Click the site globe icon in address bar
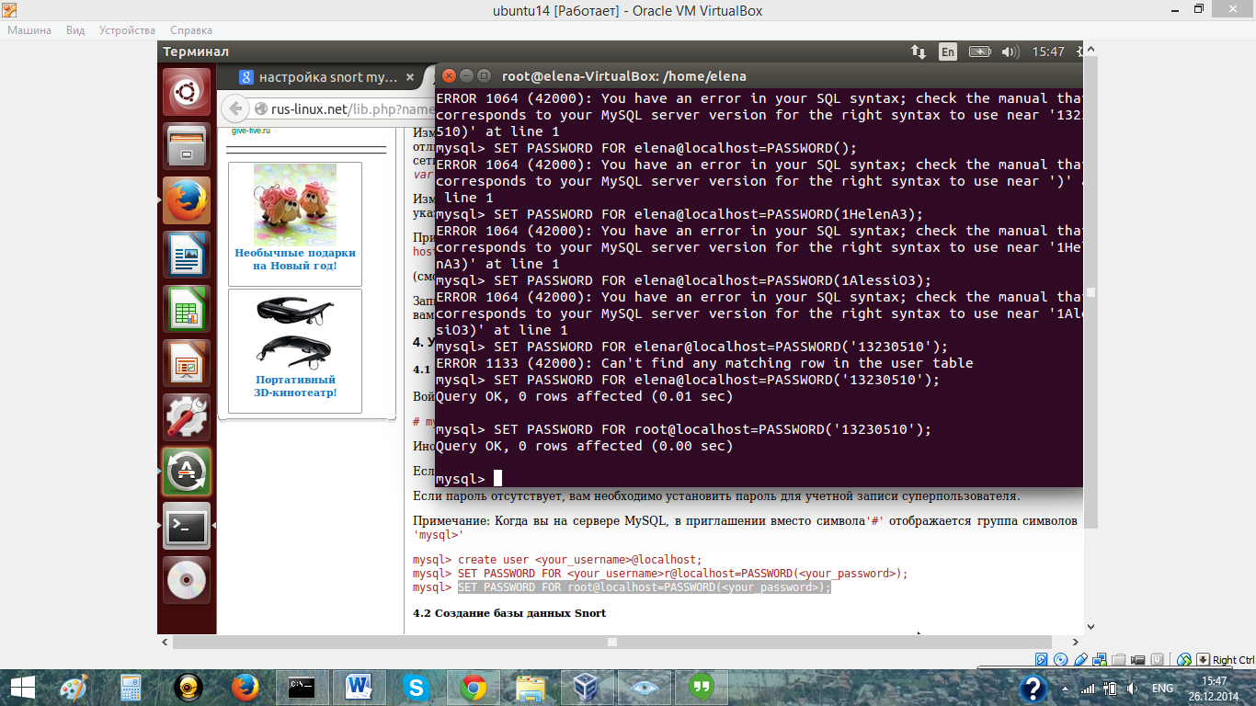 [x=261, y=109]
